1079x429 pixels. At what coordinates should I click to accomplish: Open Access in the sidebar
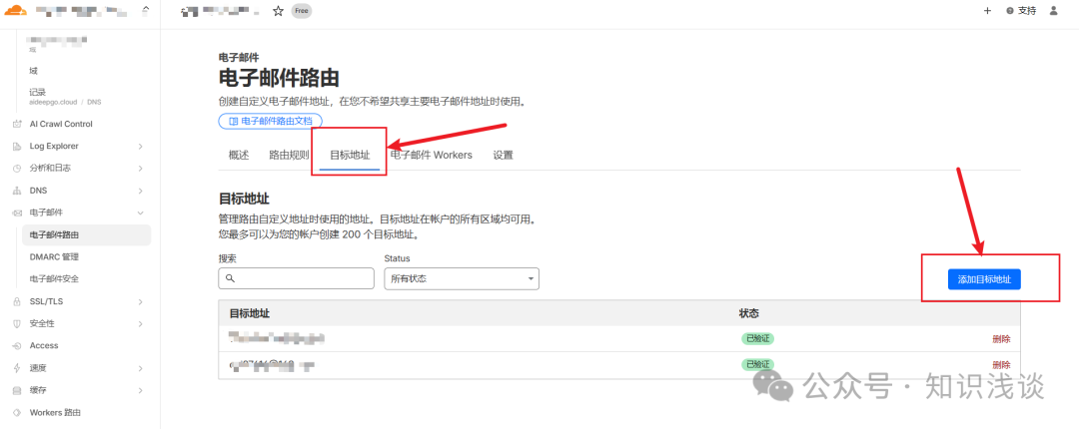pos(44,345)
